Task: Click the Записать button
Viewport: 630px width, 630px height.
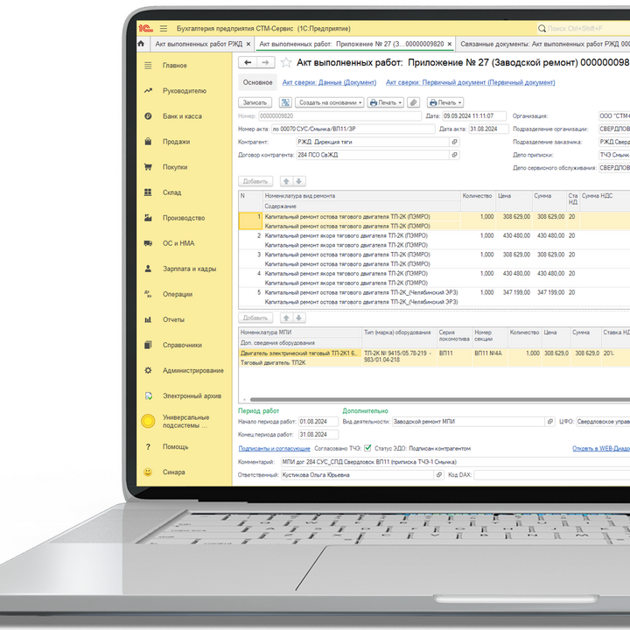Action: coord(256,102)
